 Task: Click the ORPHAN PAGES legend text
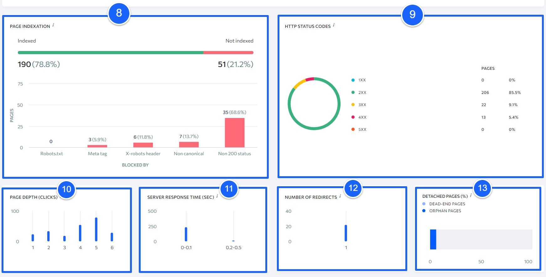click(x=445, y=211)
